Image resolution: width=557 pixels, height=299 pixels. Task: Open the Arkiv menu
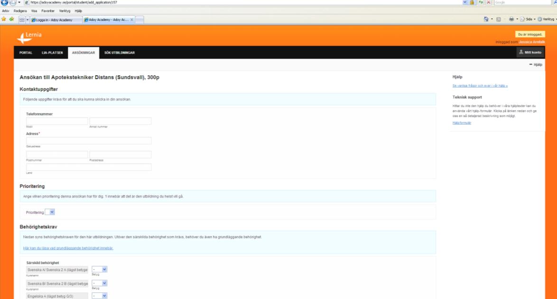coord(6,11)
